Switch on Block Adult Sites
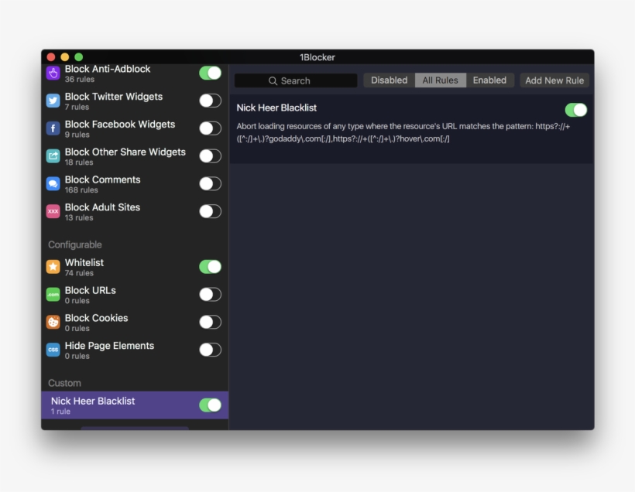 coord(210,211)
